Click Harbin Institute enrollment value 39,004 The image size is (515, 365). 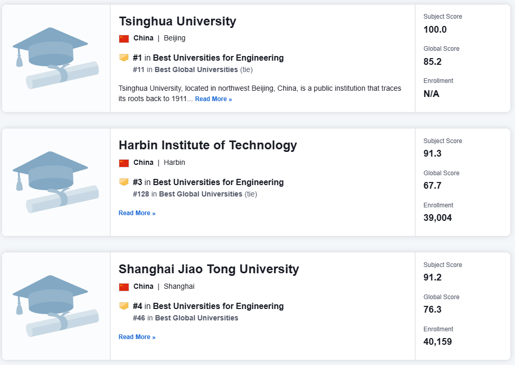point(438,218)
